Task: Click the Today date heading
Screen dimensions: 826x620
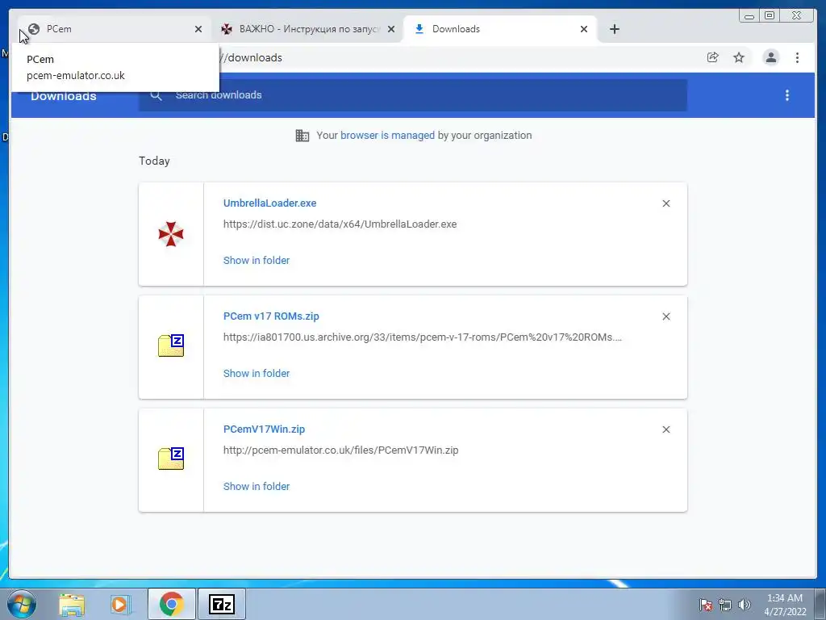Action: 154,161
